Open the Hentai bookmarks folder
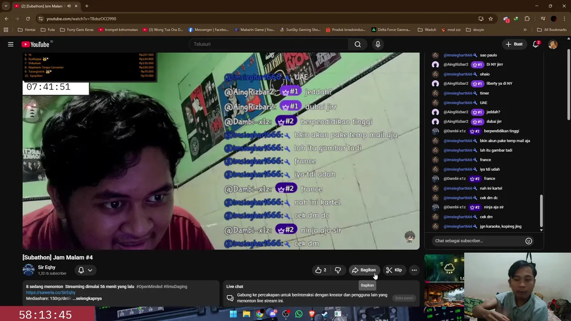This screenshot has height=321, width=571. (x=26, y=30)
